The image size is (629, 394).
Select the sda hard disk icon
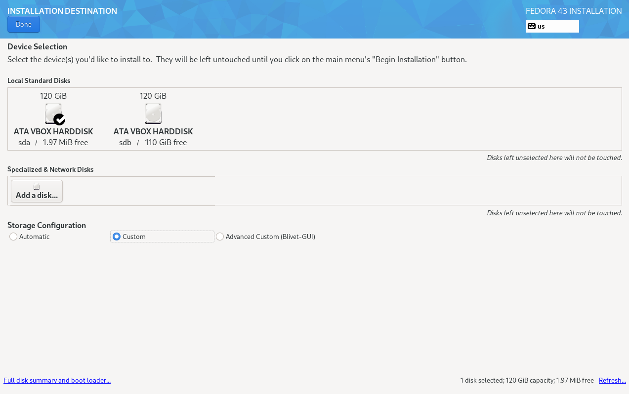[x=53, y=113]
